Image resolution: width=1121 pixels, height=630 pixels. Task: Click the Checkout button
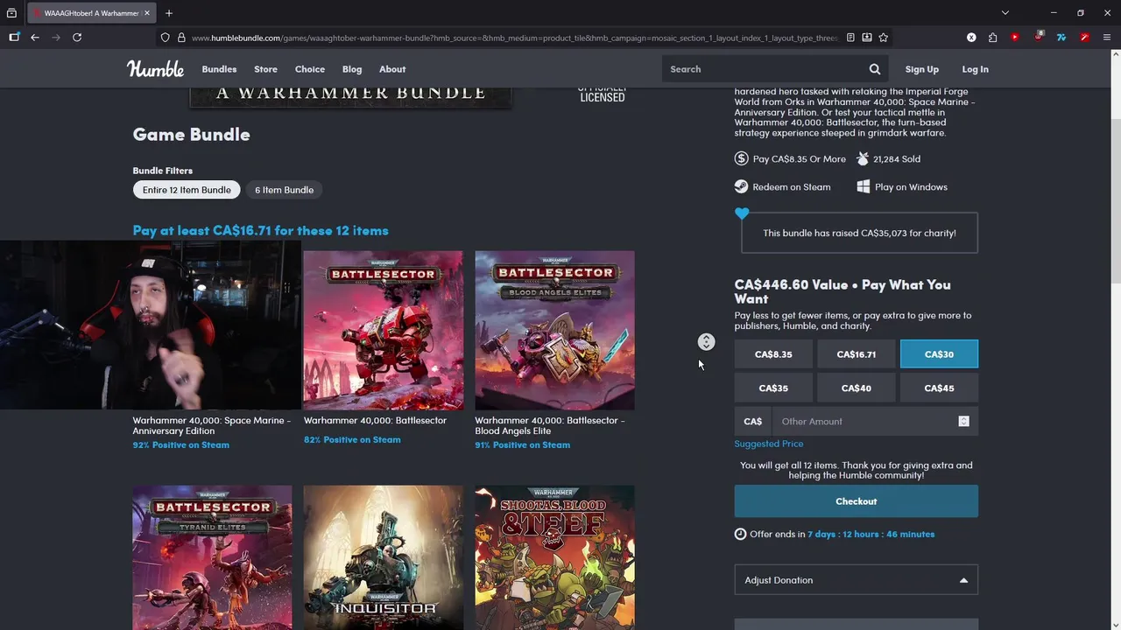(x=857, y=501)
